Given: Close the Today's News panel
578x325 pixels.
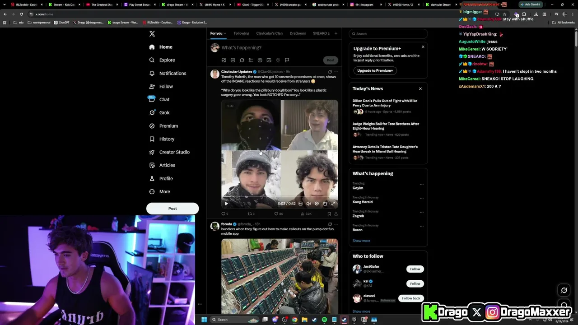Looking at the screenshot, I should (420, 89).
